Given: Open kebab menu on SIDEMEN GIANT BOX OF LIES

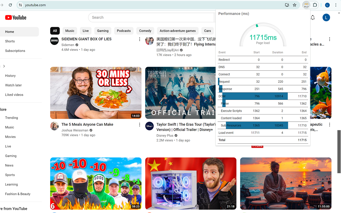Looking at the screenshot, I should [139, 39].
